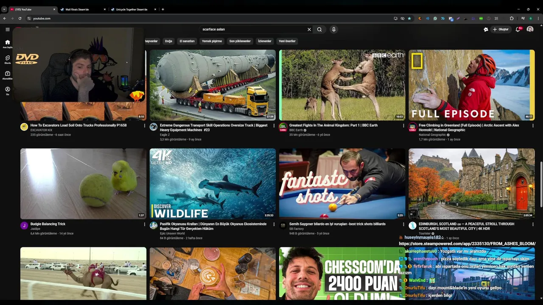Image resolution: width=543 pixels, height=305 pixels.
Task: Close the Unicycle Together Steam'de tab
Action: coord(155,9)
